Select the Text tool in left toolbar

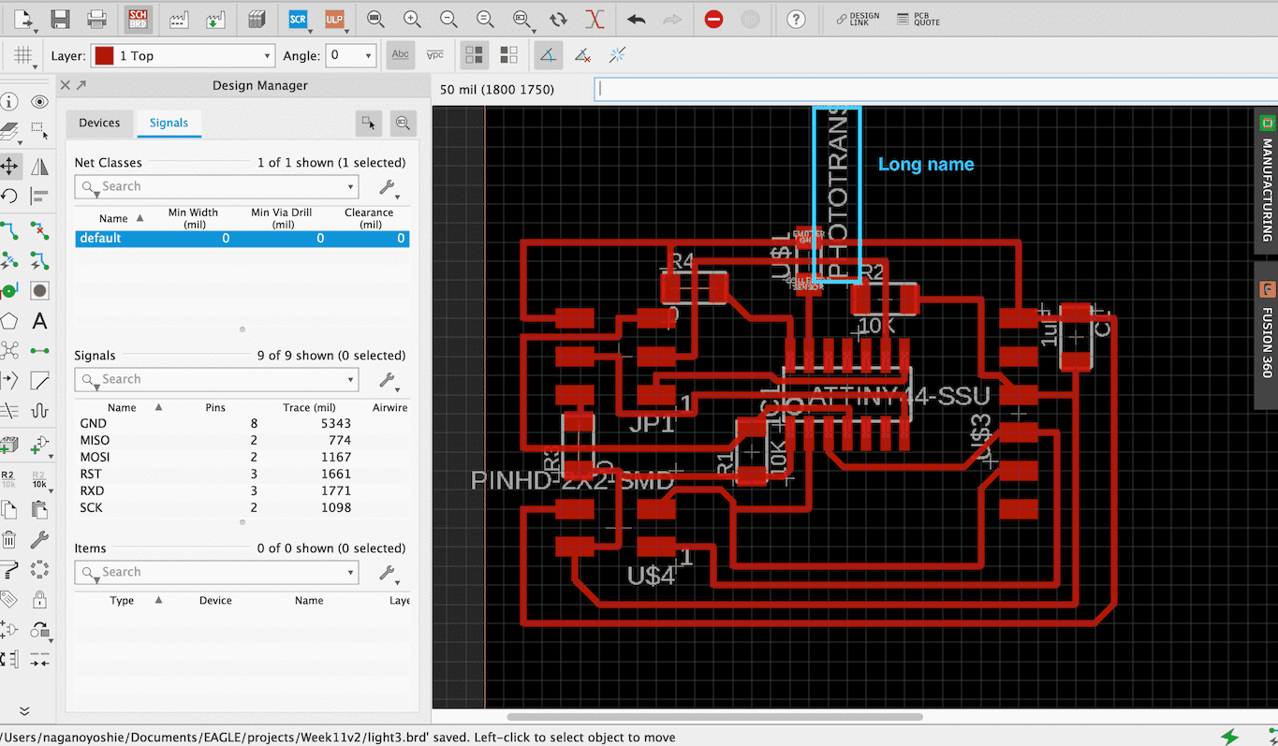click(x=39, y=321)
